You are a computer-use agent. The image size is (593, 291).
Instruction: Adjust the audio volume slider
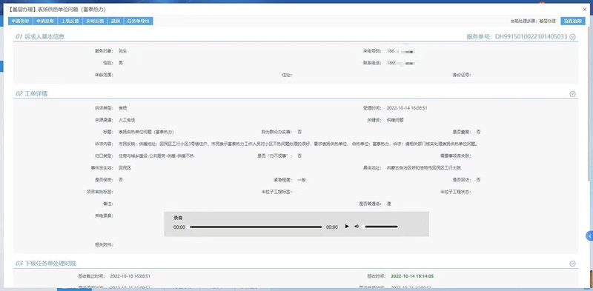click(x=380, y=227)
